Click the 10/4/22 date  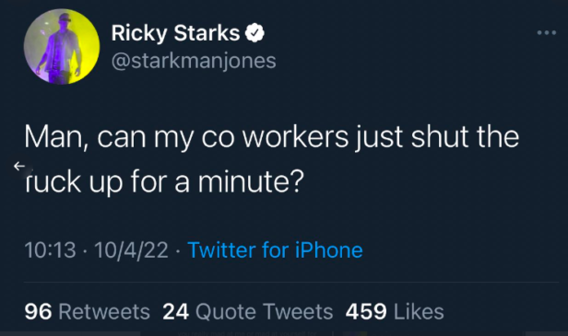click(132, 249)
